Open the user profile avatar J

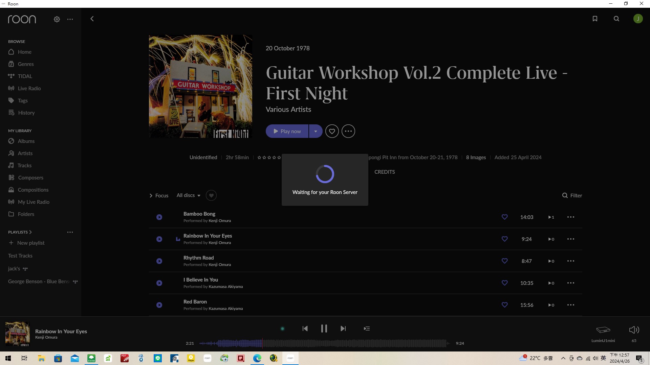(638, 19)
